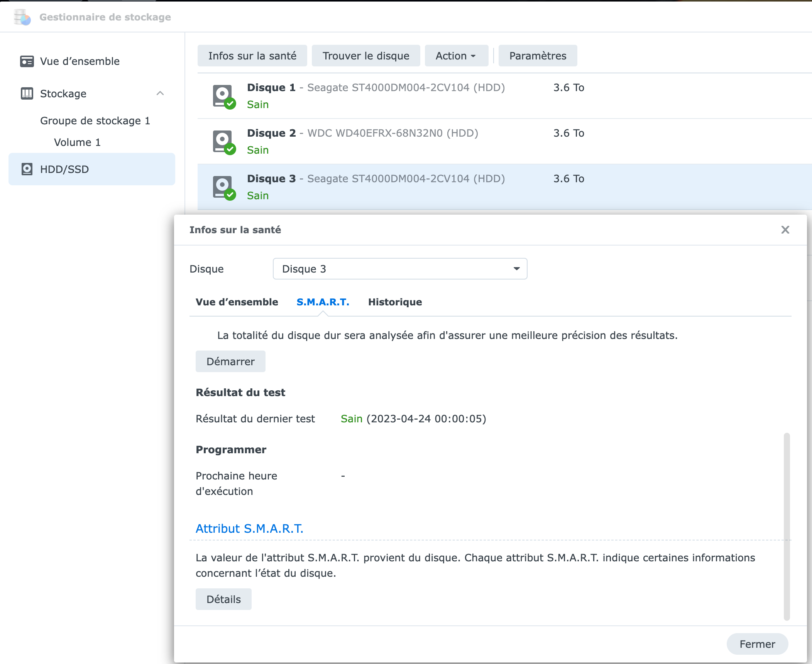Open S.M.A.R.T. attribute Détails
The height and width of the screenshot is (664, 812).
[223, 600]
